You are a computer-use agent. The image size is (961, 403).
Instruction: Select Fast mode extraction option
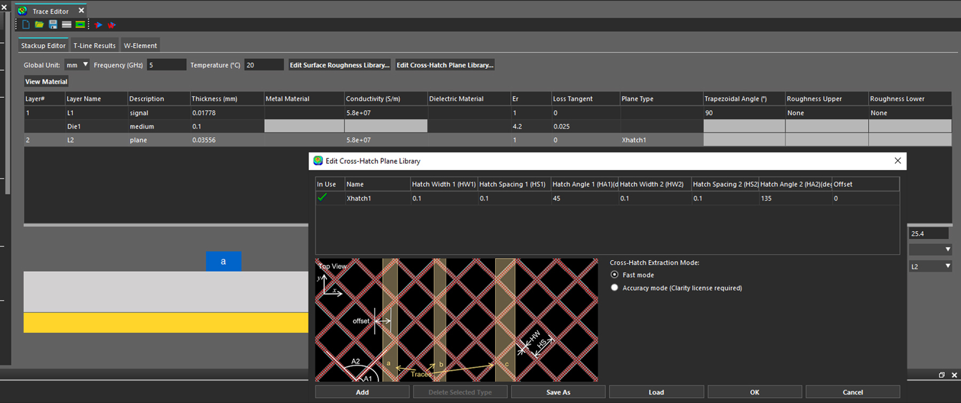(615, 275)
